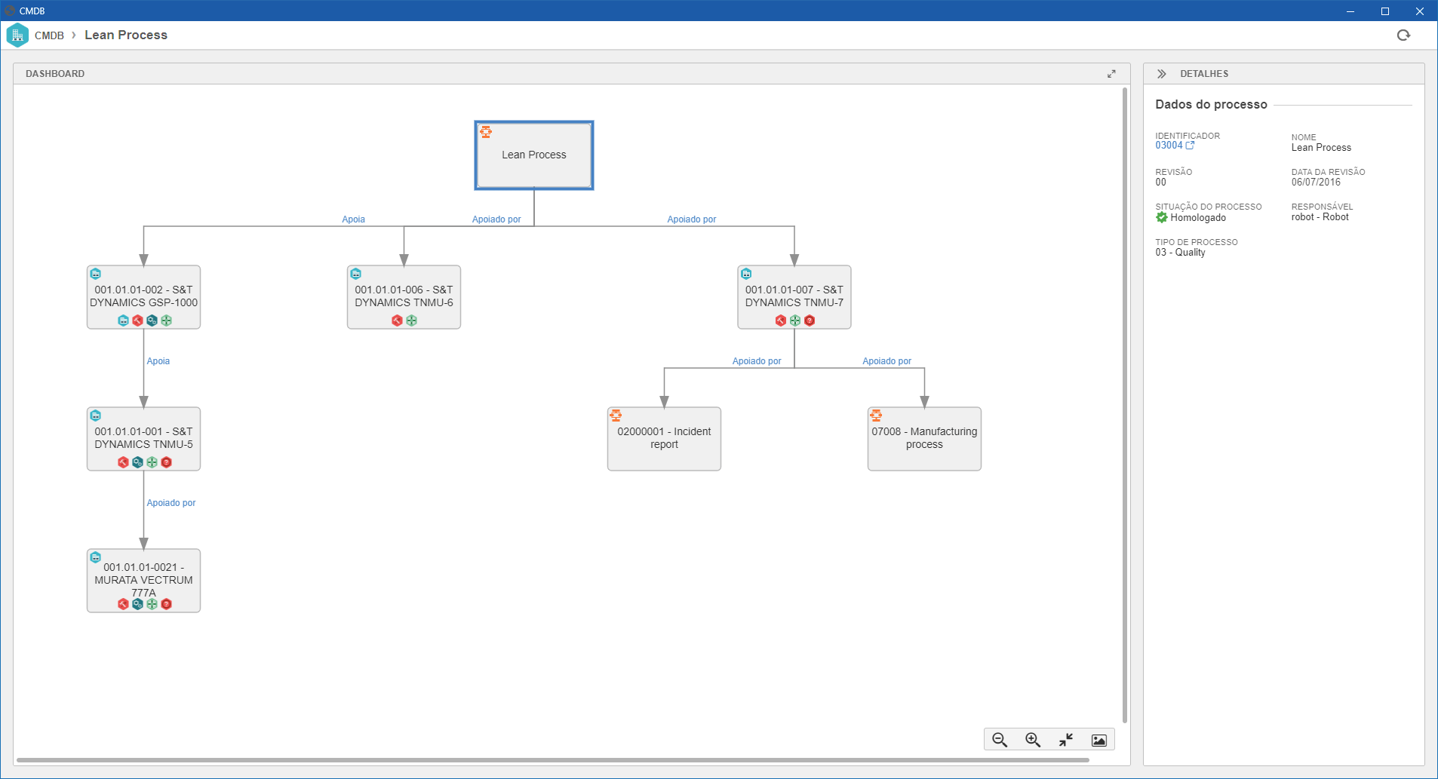Click the orange process icon in Manufacturing process node
This screenshot has width=1438, height=779.
(876, 416)
